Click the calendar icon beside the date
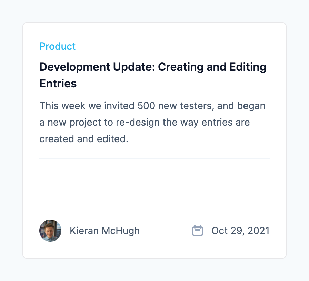The height and width of the screenshot is (281, 309). pos(197,230)
